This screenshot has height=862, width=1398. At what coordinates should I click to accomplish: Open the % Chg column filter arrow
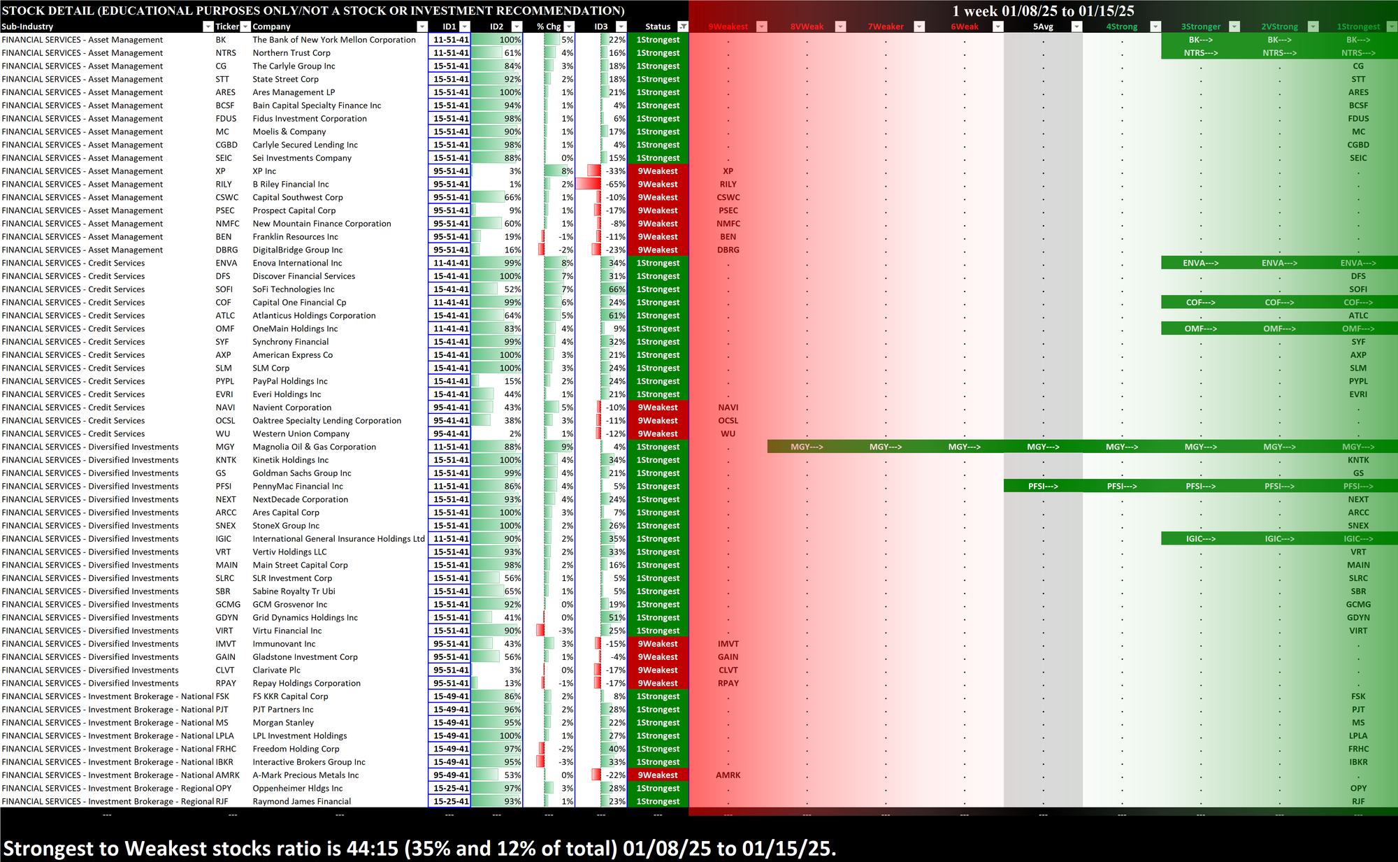(569, 27)
